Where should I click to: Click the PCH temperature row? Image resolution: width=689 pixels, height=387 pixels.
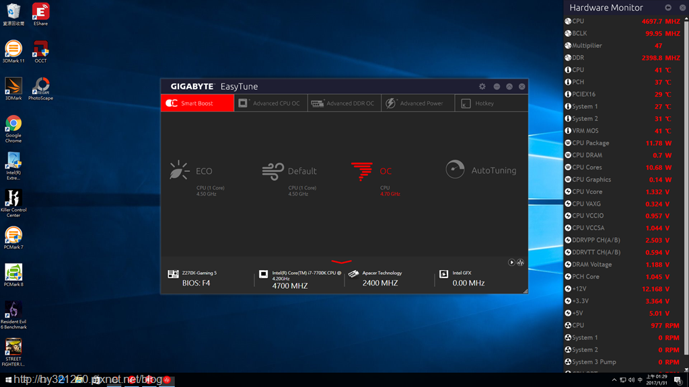click(623, 82)
